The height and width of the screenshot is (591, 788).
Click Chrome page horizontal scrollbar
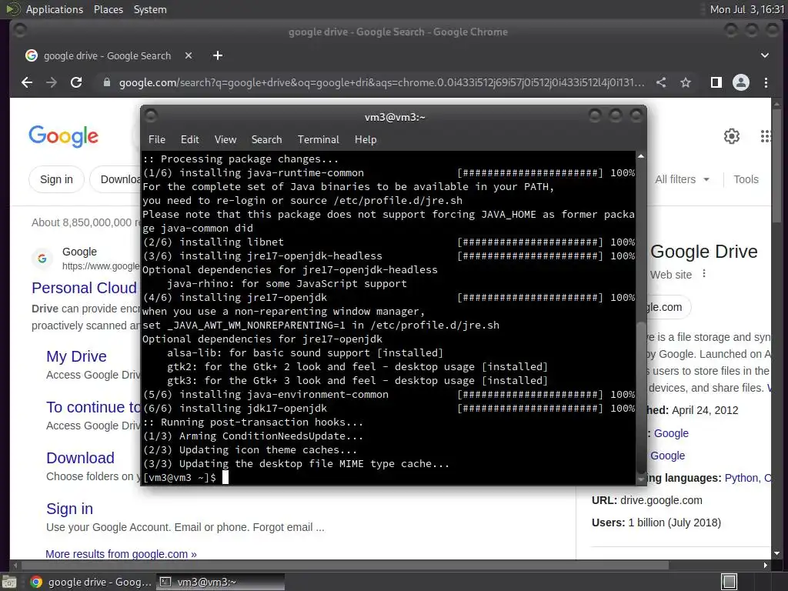(345, 566)
